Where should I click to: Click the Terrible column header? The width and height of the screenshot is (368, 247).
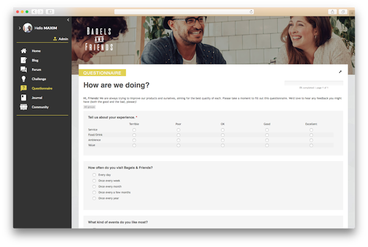coord(134,124)
